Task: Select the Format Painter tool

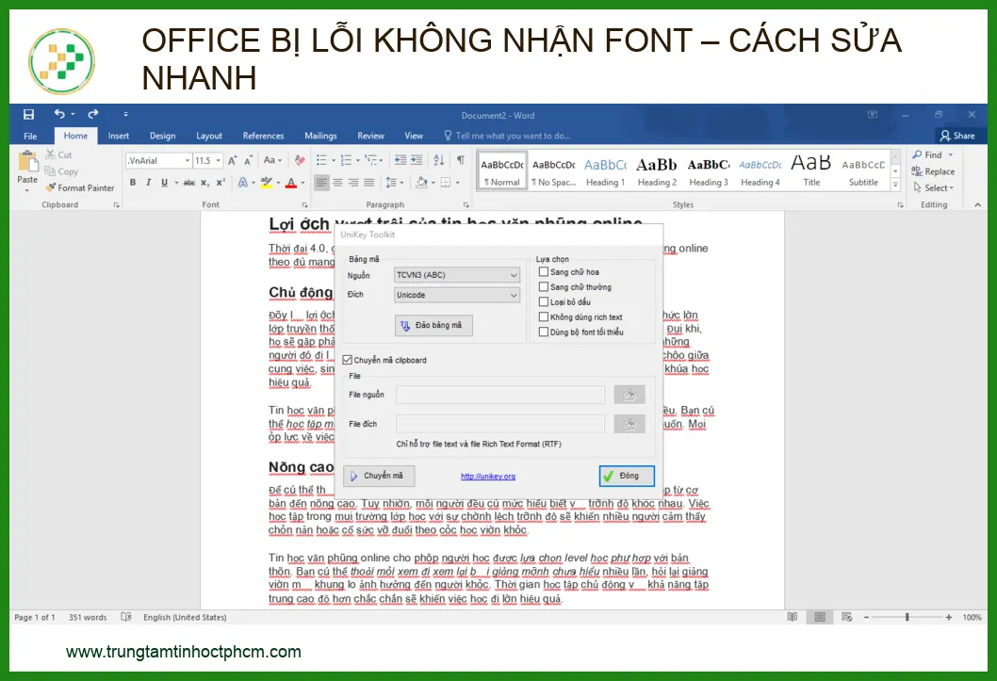Action: (x=79, y=187)
